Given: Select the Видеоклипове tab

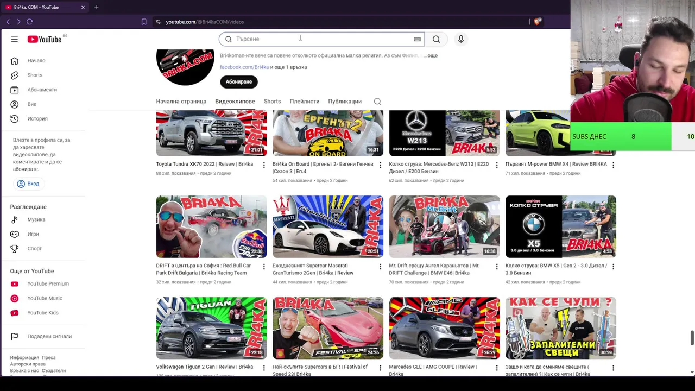Looking at the screenshot, I should 235,102.
